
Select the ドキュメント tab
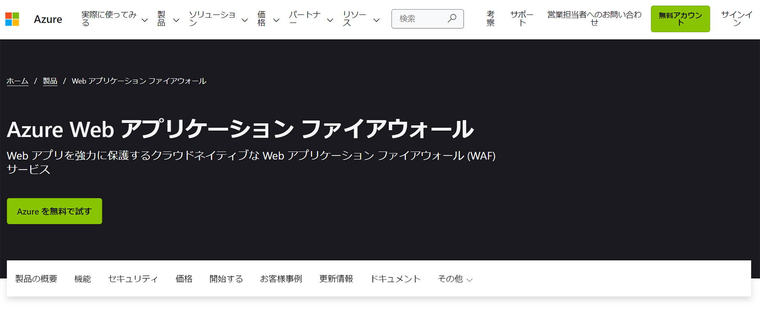click(x=395, y=279)
